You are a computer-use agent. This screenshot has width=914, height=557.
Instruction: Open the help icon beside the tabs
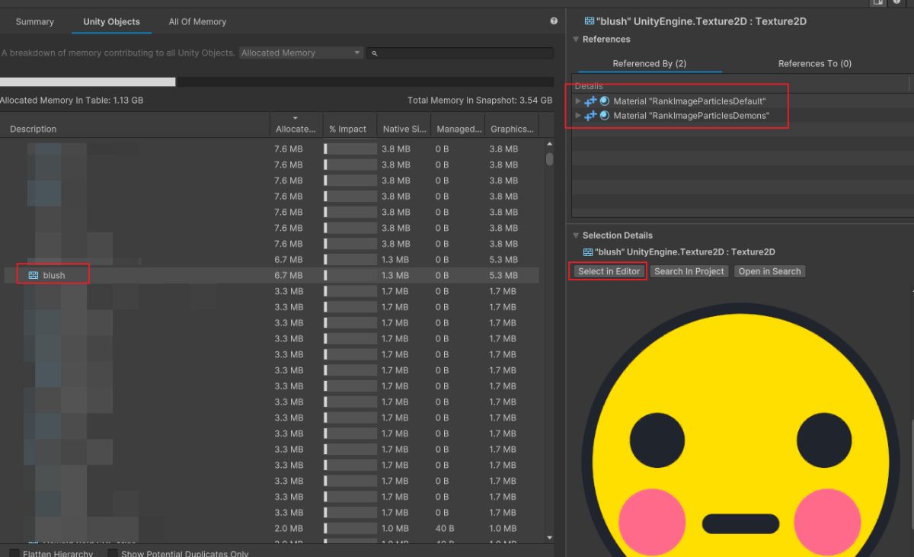[x=554, y=21]
